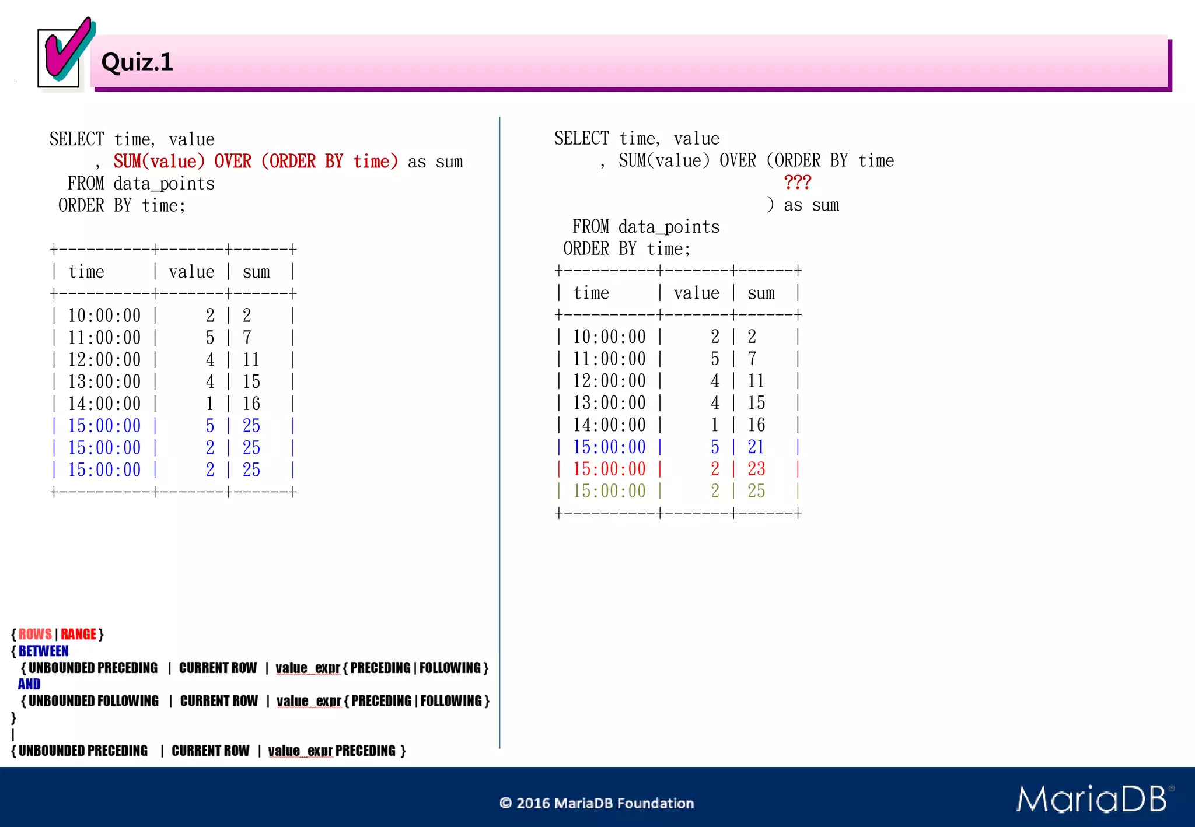
Task: Click the 'time' header in left table
Action: (86, 272)
